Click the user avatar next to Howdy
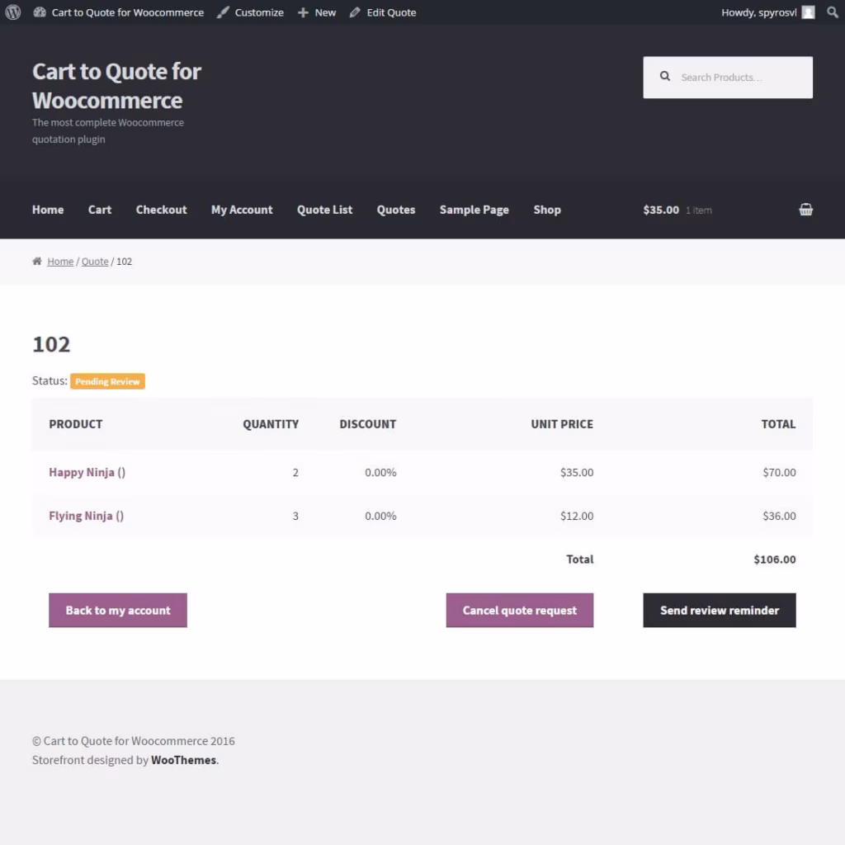 tap(808, 12)
